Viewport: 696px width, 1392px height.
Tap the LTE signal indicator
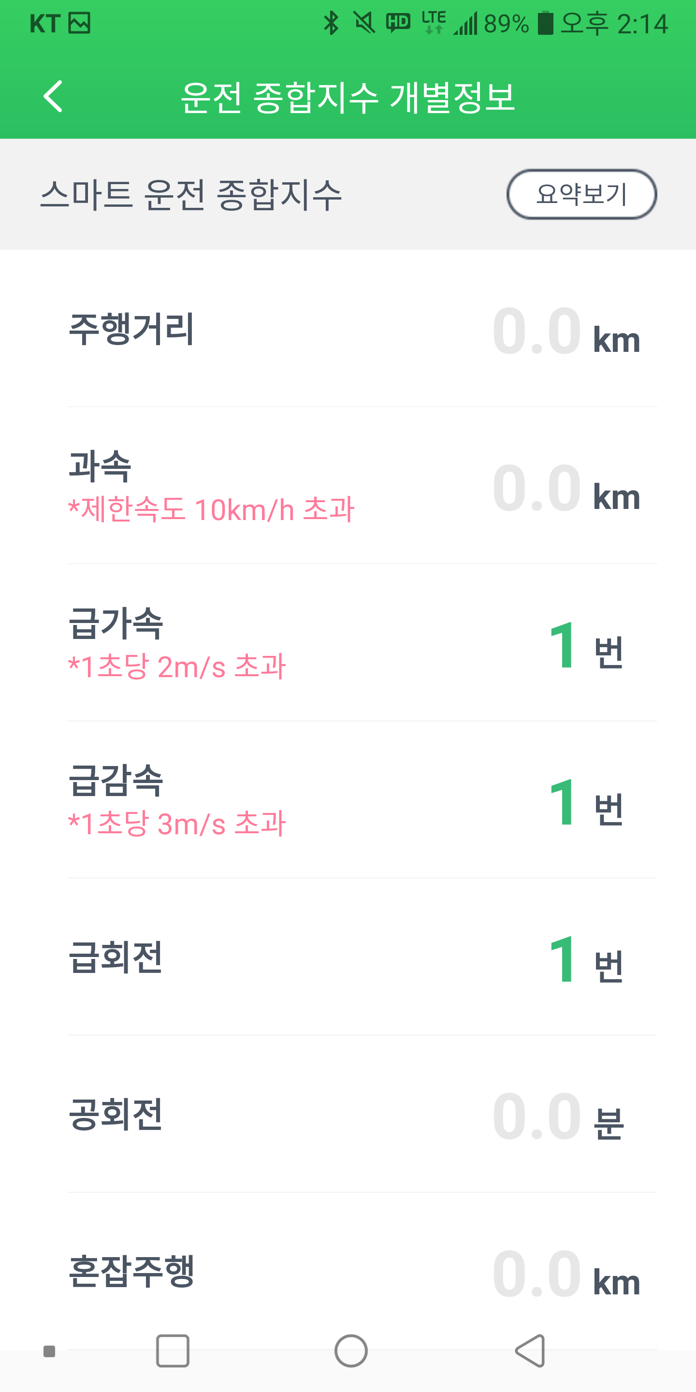coord(434,23)
